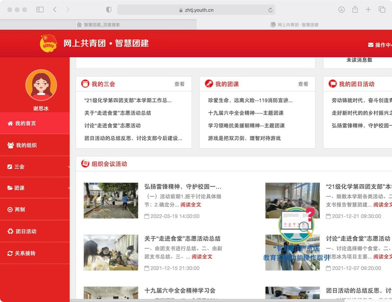Screen dimensions: 392x302
Task: Open 两制 in sidebar
Action: (x=35, y=210)
